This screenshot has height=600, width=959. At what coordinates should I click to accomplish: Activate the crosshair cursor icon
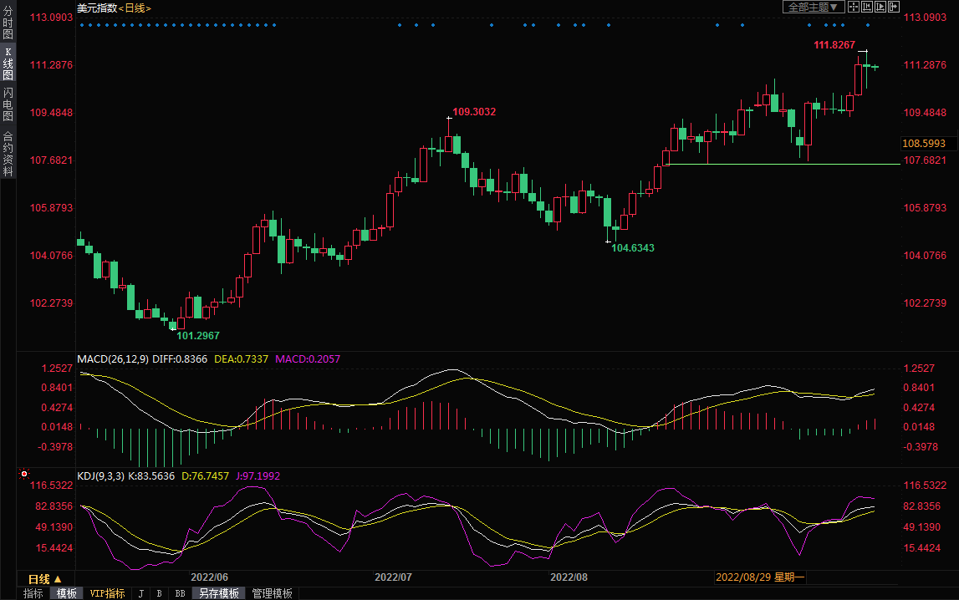(854, 7)
